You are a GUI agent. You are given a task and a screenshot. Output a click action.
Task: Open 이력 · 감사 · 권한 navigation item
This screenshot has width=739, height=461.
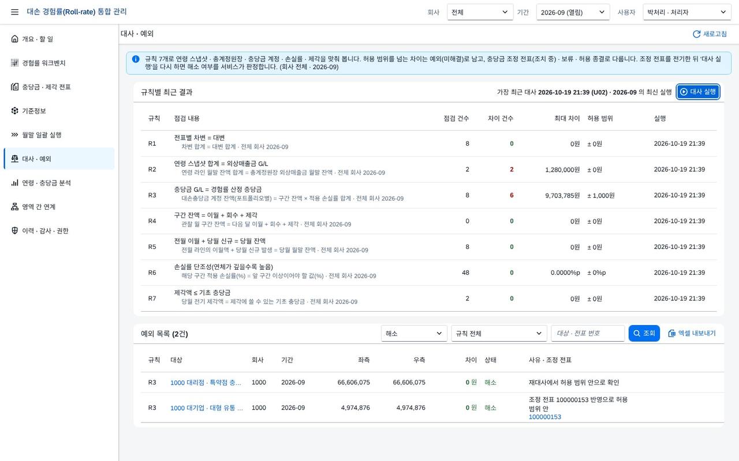[x=59, y=231]
